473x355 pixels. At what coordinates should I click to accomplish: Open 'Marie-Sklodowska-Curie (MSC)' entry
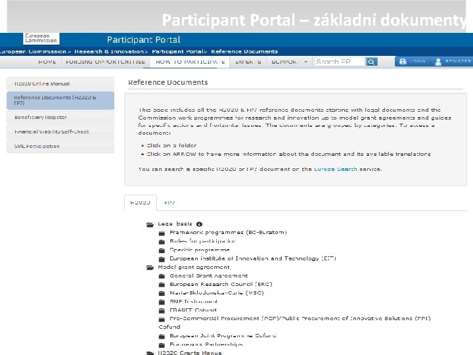(217, 293)
